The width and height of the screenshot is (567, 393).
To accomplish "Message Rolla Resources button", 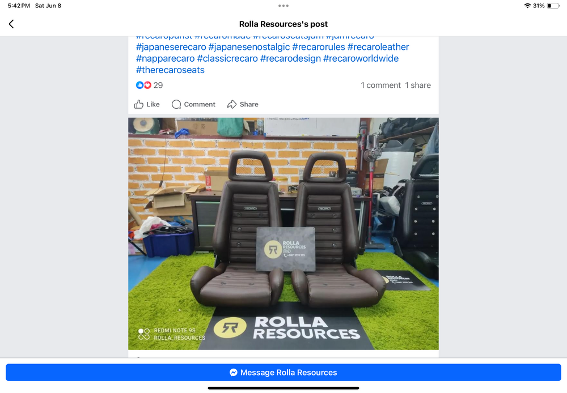I will (283, 373).
